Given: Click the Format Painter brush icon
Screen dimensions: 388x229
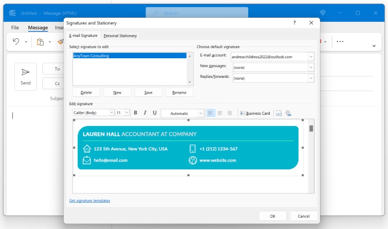Looking at the screenshot, I should coord(61,42).
